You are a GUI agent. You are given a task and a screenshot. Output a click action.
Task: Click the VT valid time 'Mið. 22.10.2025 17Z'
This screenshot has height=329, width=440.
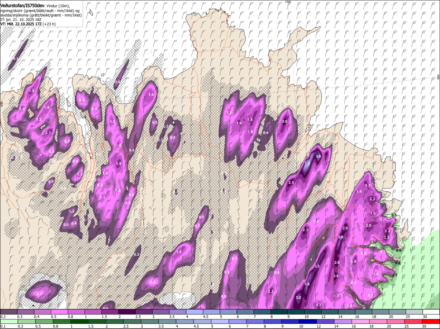(x=24, y=24)
